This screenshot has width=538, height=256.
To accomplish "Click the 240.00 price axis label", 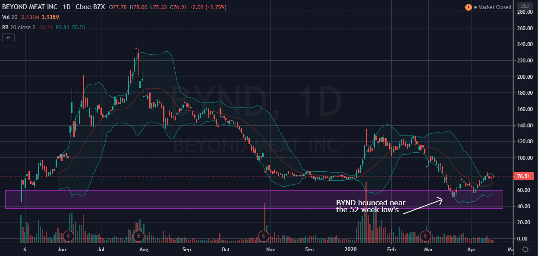I will [x=525, y=44].
